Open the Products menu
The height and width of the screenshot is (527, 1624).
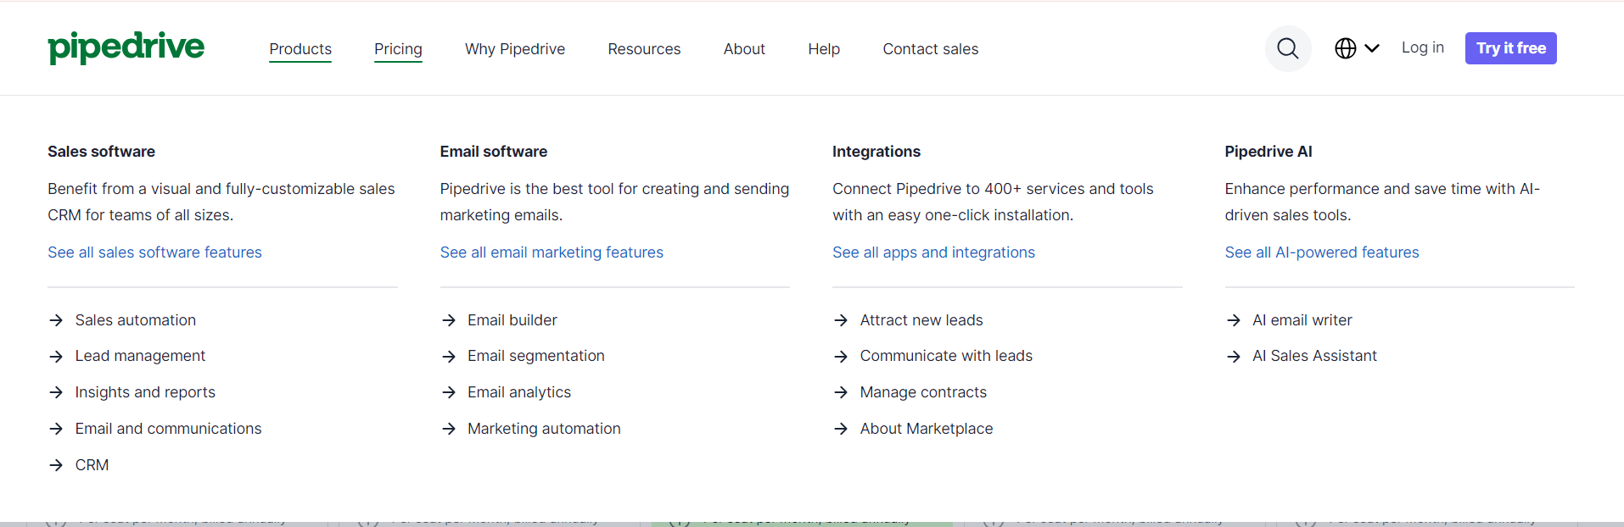click(x=300, y=49)
